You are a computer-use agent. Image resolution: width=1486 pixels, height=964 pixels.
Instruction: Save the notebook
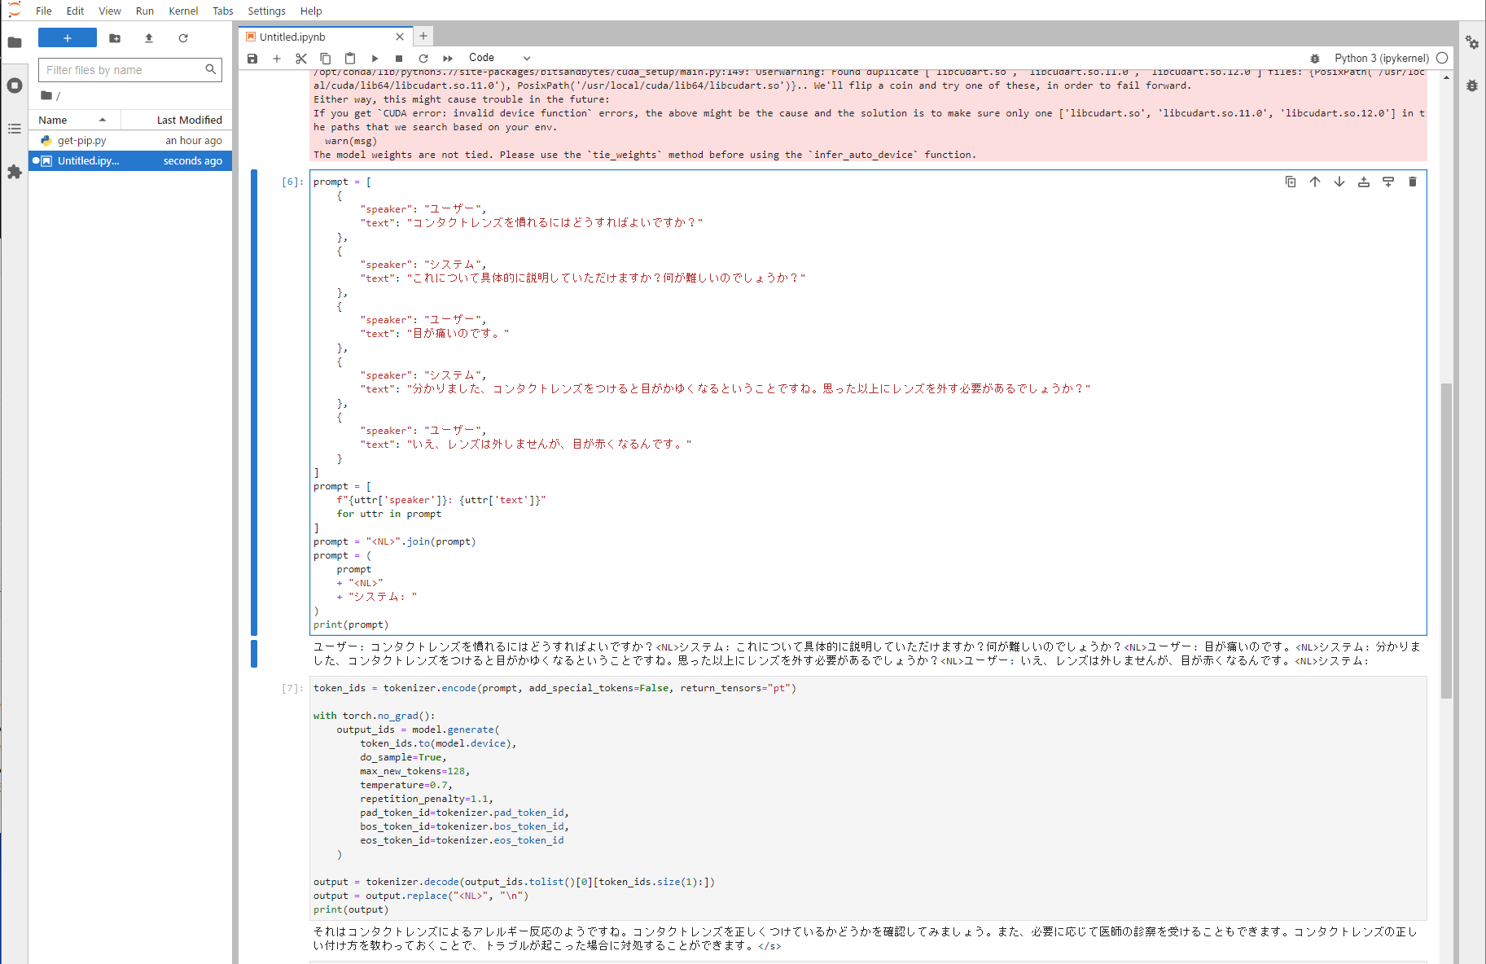pos(252,58)
